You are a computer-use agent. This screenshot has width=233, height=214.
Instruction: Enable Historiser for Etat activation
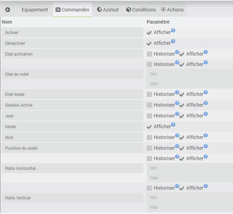pos(150,54)
